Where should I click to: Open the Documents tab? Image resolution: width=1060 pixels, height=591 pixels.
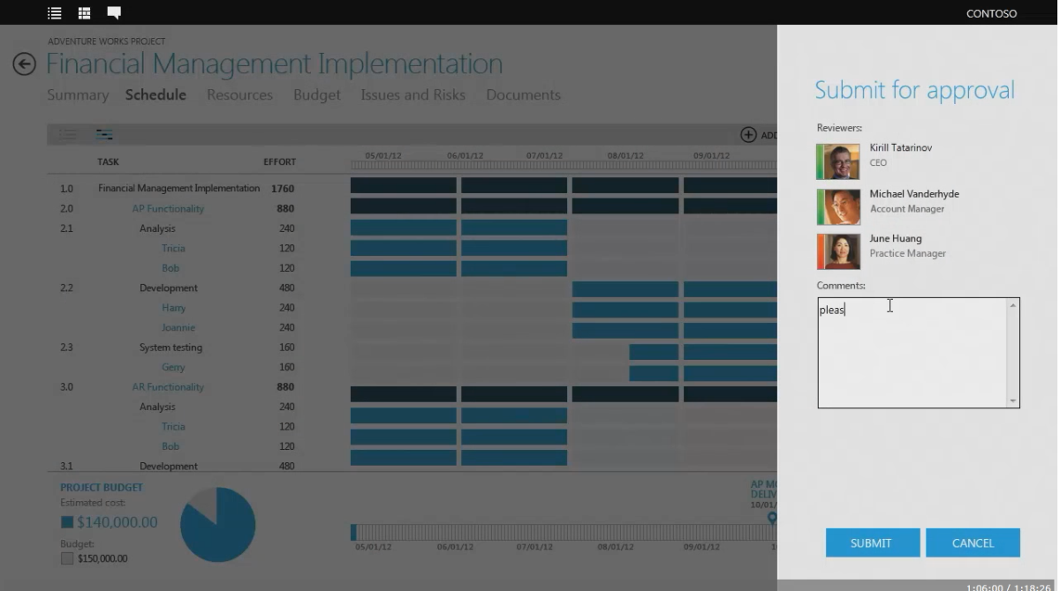pos(523,95)
